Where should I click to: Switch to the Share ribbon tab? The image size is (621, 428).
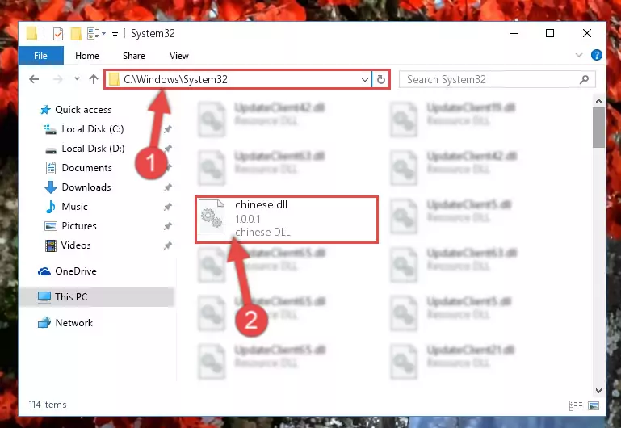(134, 56)
